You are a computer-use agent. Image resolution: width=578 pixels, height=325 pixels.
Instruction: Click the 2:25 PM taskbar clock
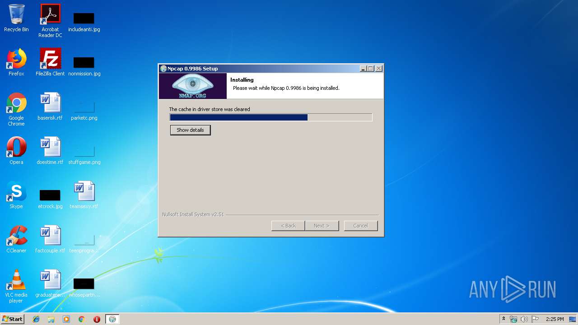click(x=555, y=319)
